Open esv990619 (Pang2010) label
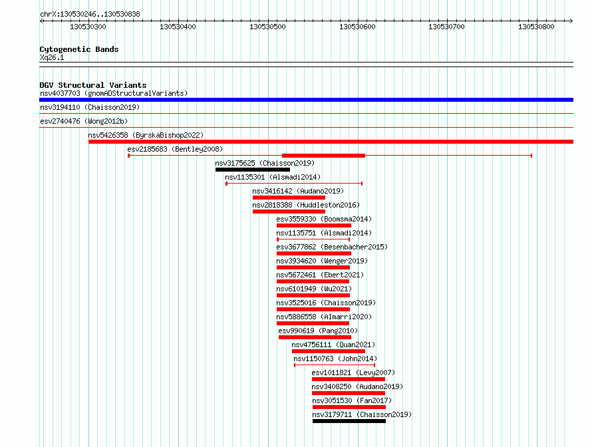Image resolution: width=592 pixels, height=447 pixels. [318, 331]
